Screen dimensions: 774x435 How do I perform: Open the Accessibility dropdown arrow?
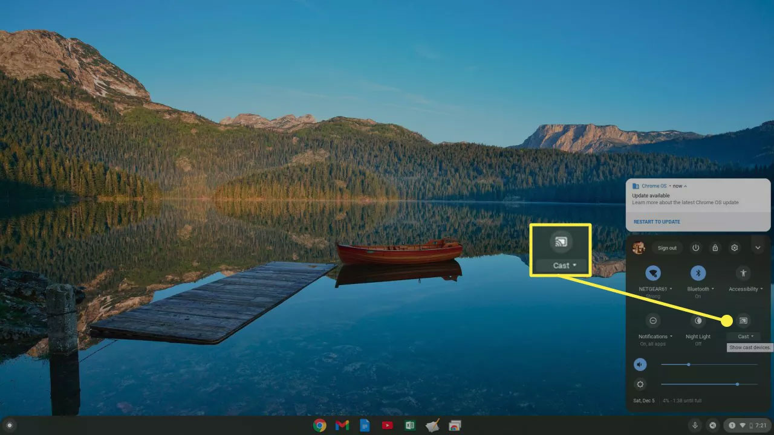(761, 289)
